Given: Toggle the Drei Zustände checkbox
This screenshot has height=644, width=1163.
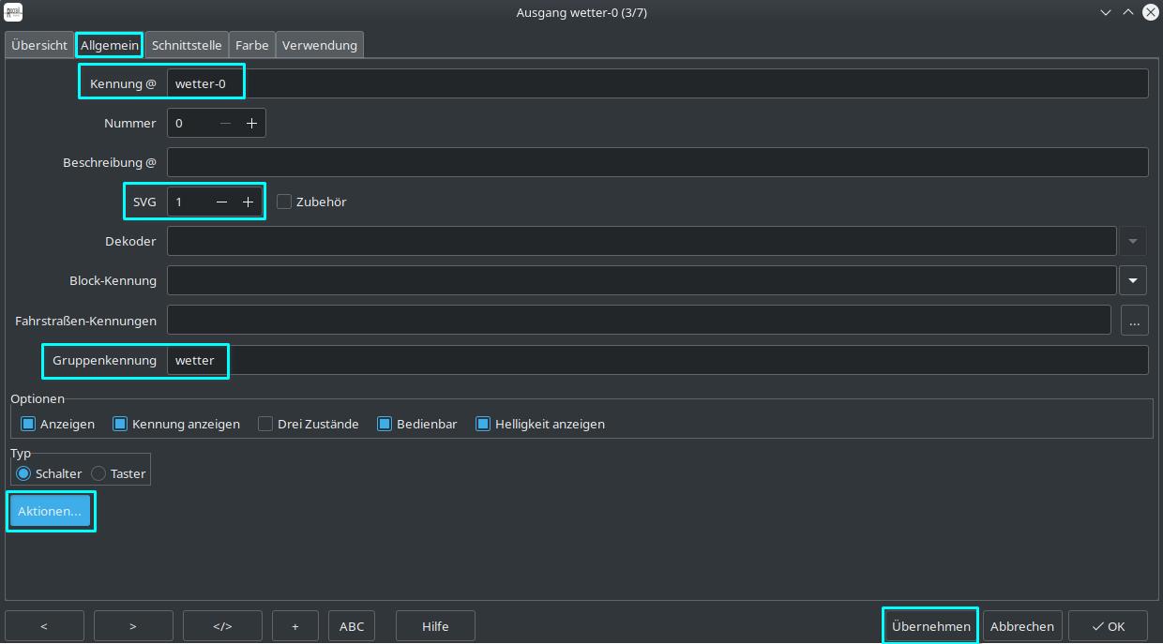Looking at the screenshot, I should point(265,424).
